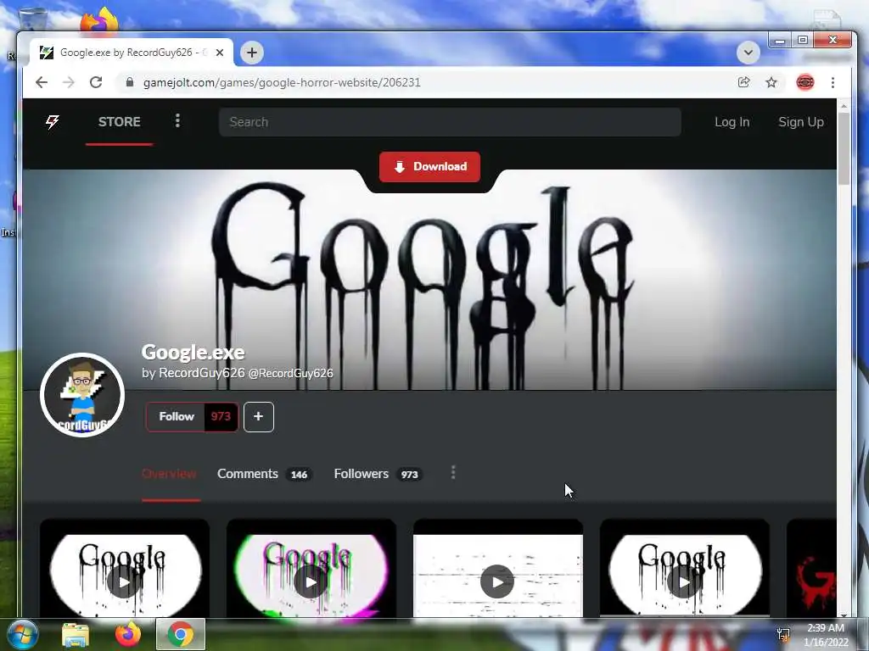
Task: Click the address bar URL
Action: click(282, 82)
